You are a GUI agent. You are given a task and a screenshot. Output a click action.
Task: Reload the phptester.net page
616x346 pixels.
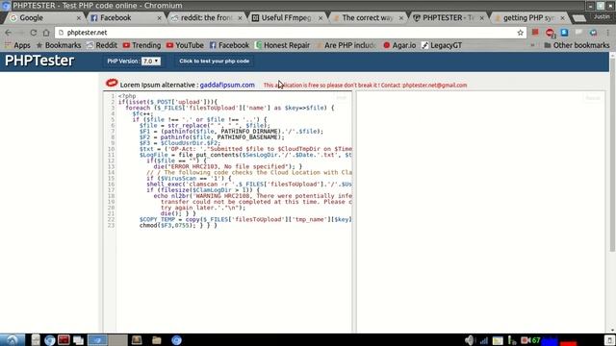(34, 33)
